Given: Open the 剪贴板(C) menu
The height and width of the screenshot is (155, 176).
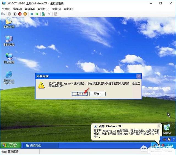Looking at the screenshot, I should coord(43,9).
